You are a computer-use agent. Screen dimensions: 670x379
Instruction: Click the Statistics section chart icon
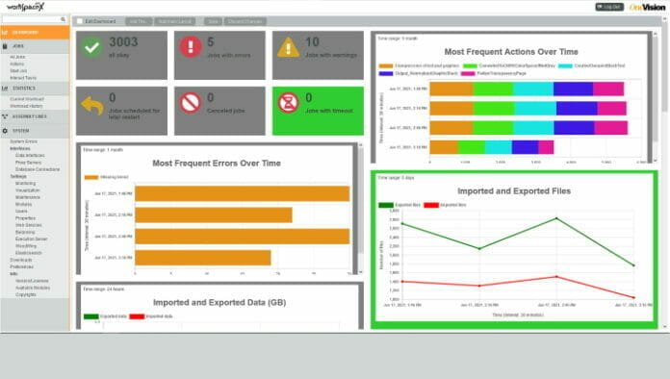(5, 88)
